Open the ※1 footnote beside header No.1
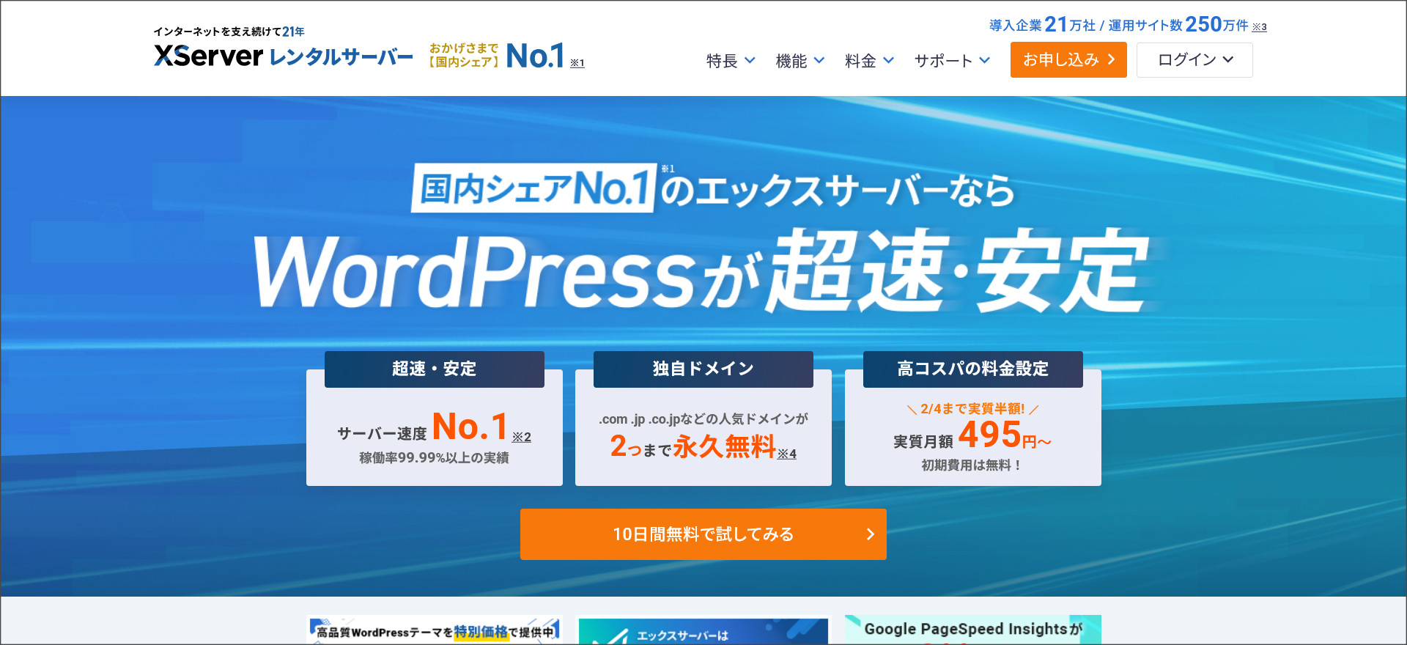The width and height of the screenshot is (1407, 645). (x=577, y=63)
